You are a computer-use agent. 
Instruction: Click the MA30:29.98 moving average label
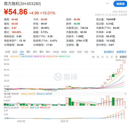(x=52, y=56)
